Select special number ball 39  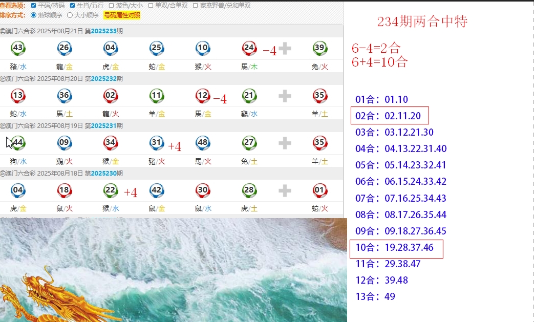[x=320, y=48]
